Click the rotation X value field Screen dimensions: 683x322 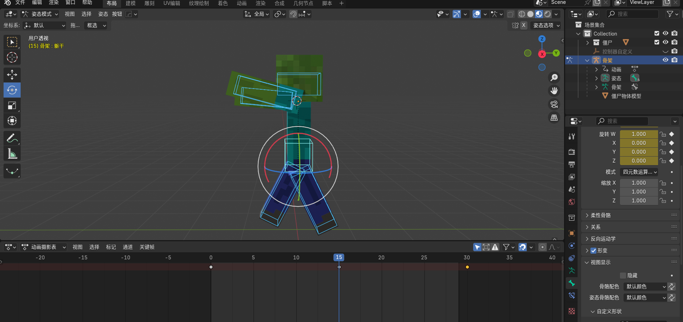(638, 143)
